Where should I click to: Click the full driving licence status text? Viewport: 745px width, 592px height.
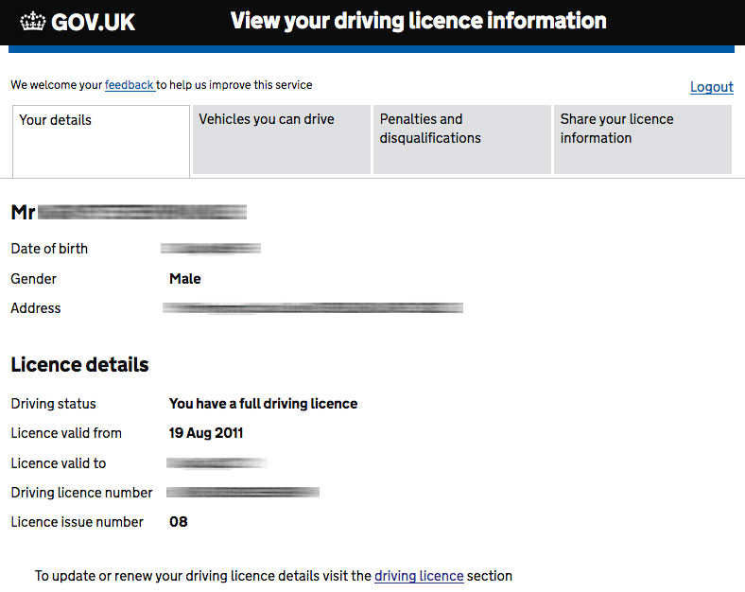tap(263, 404)
